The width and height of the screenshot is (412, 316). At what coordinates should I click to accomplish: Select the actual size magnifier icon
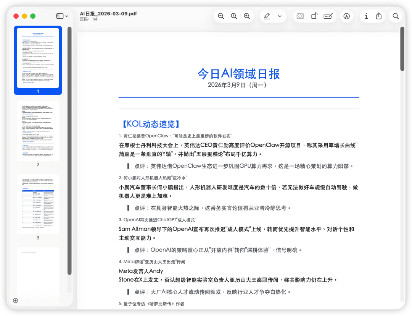233,16
